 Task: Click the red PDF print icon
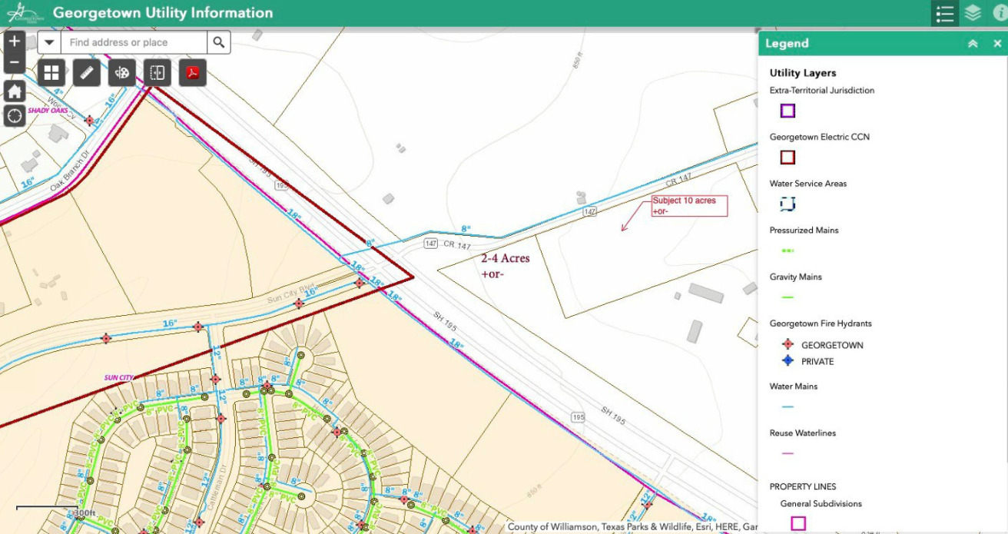coord(193,73)
